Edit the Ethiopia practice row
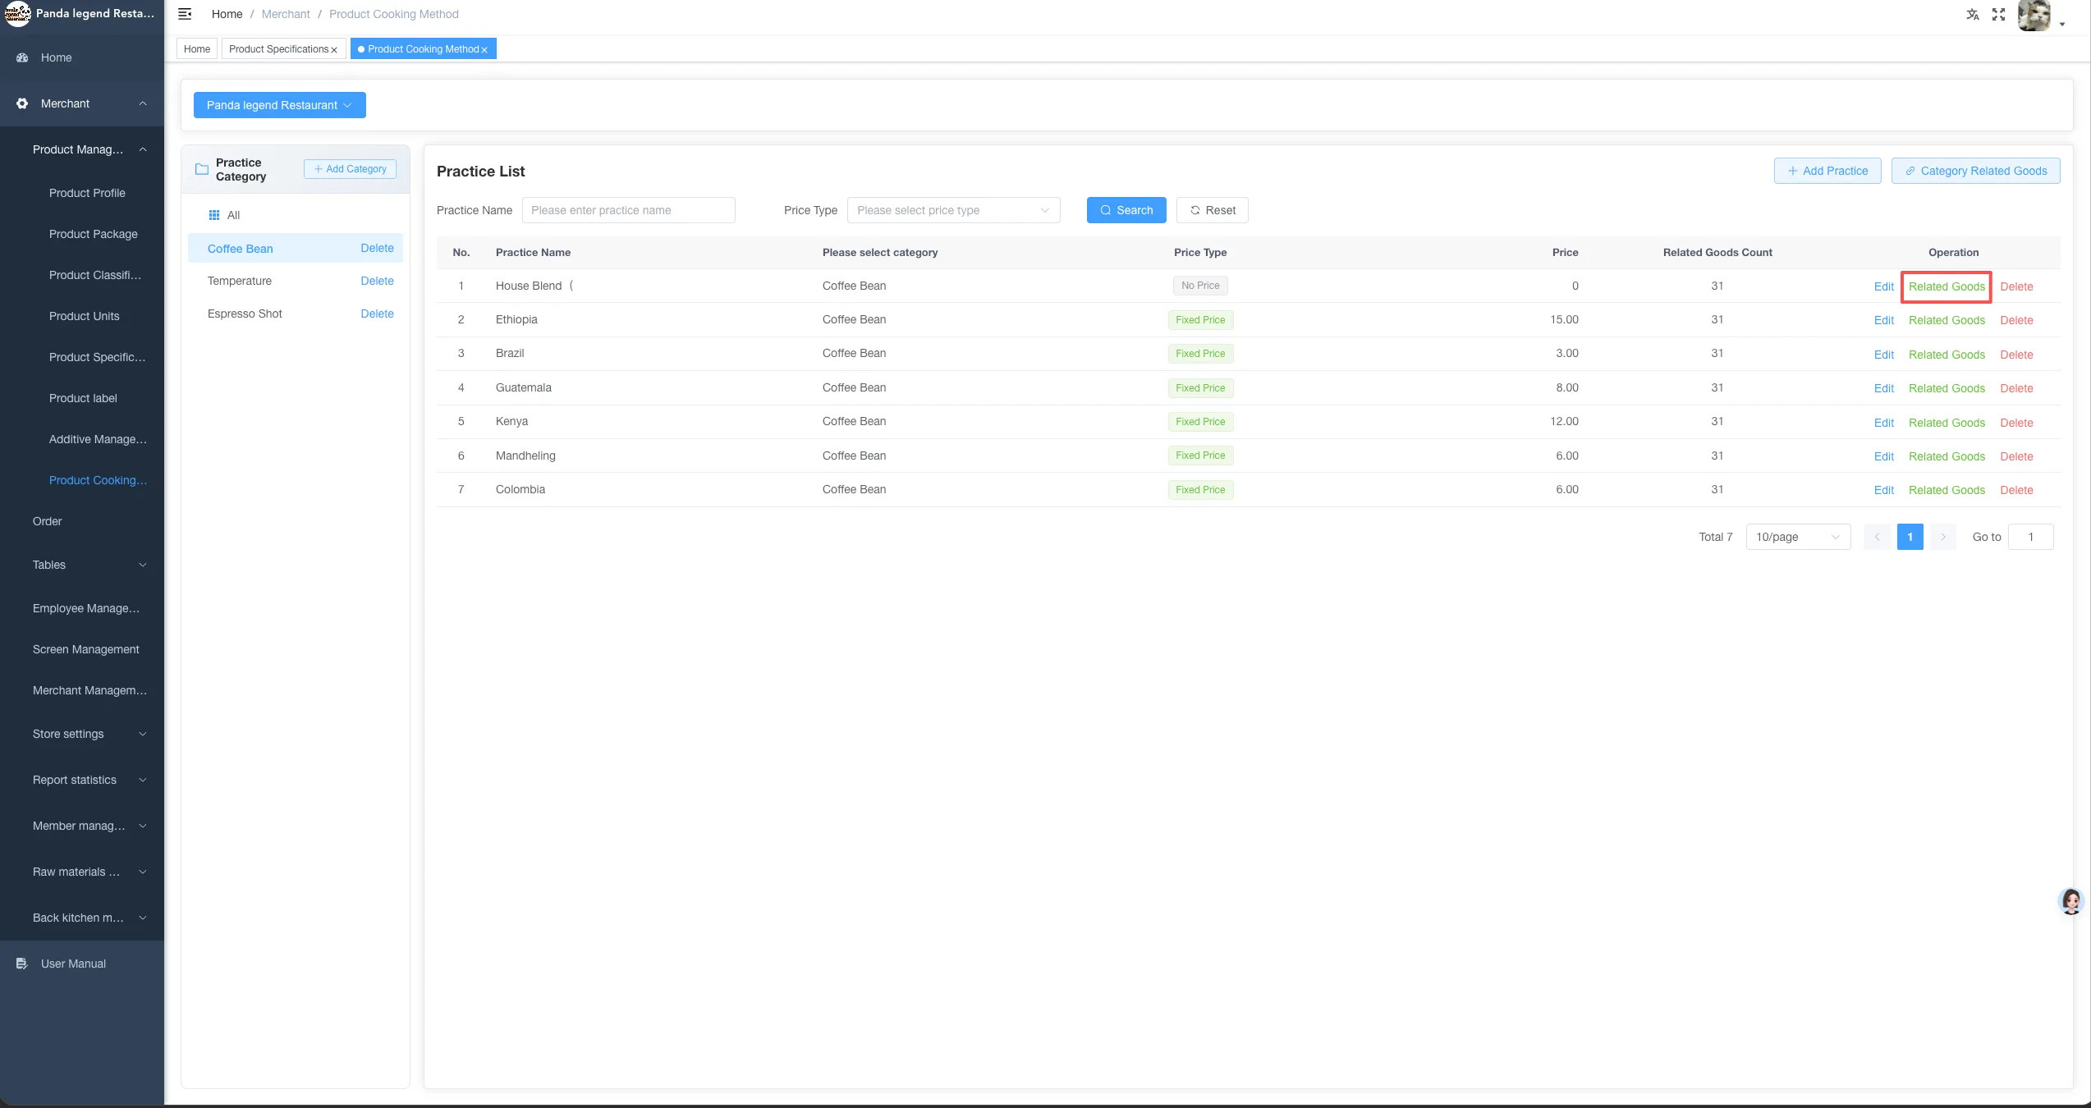 click(1883, 320)
